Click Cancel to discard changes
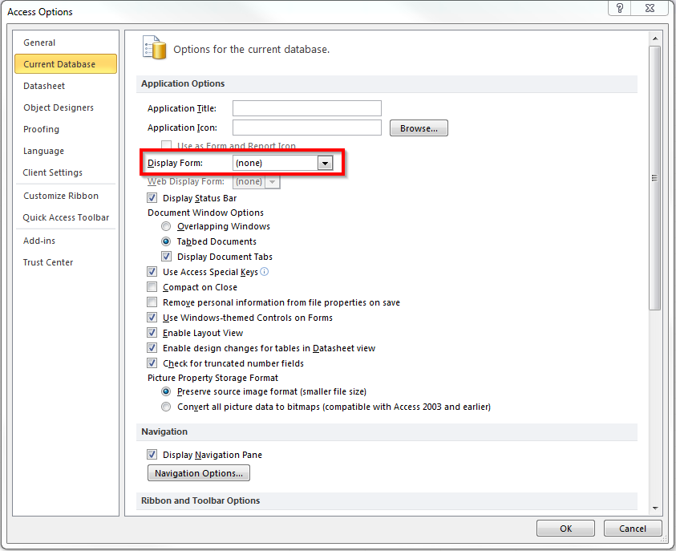676x551 pixels. click(x=633, y=529)
